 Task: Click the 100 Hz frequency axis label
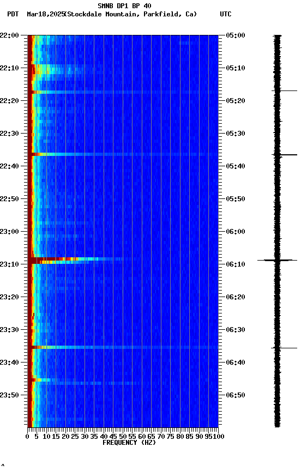pos(219,437)
